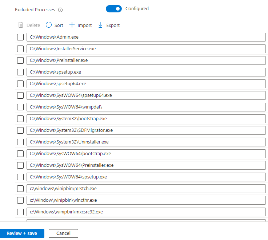The height and width of the screenshot is (240, 268).
Task: Select checkbox for SysWOW64\Preinstaller.exe
Action: (x=20, y=165)
